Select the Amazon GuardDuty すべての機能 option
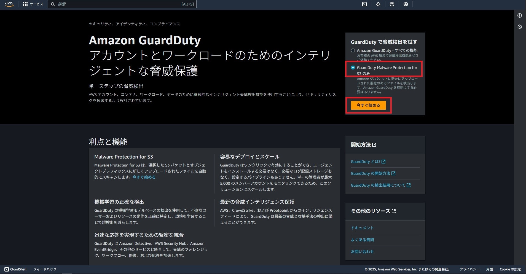Screen dimensions: 526x274 [353, 50]
